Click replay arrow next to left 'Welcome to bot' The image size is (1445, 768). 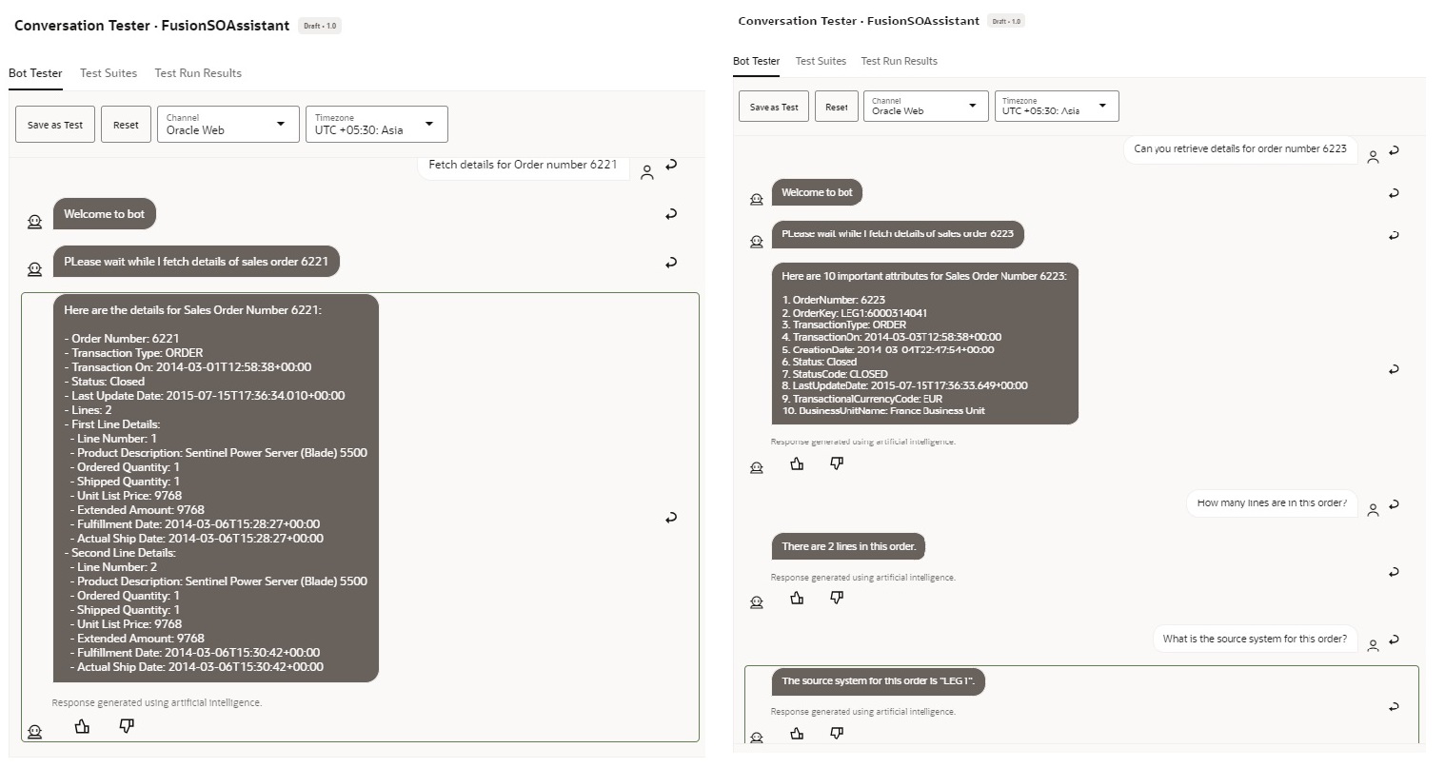(x=671, y=214)
